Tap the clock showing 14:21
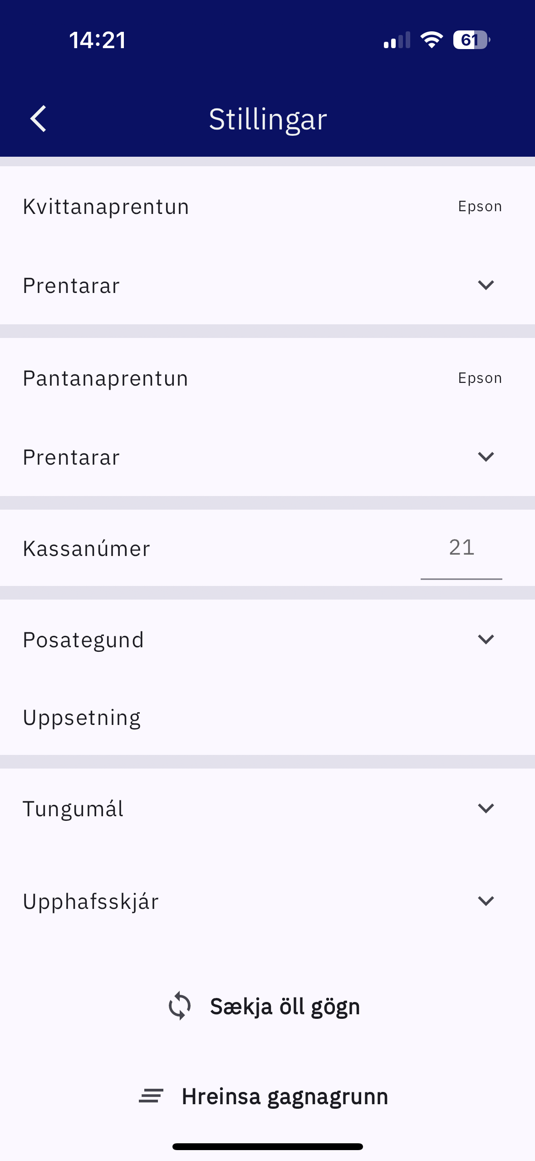Viewport: 535px width, 1161px height. 98,40
